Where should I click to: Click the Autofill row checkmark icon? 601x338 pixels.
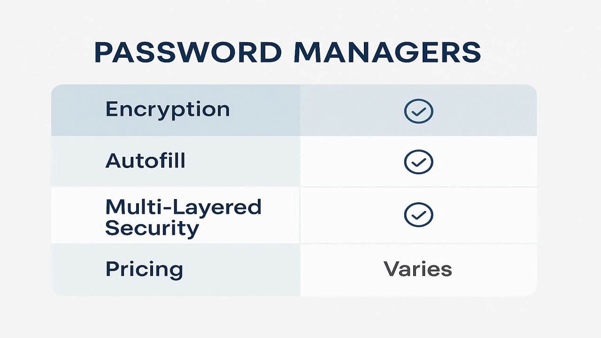pos(418,162)
